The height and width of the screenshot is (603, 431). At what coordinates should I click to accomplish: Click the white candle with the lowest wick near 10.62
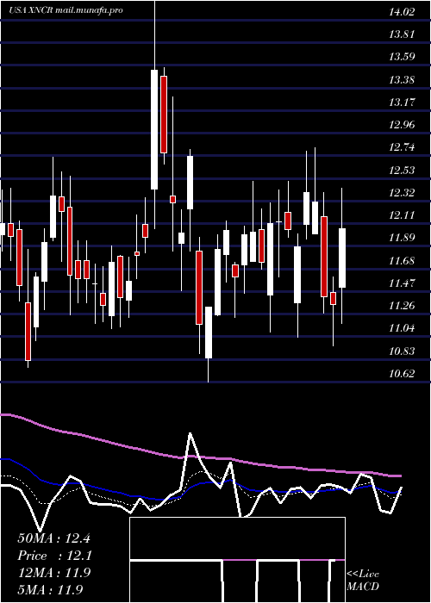click(x=209, y=333)
